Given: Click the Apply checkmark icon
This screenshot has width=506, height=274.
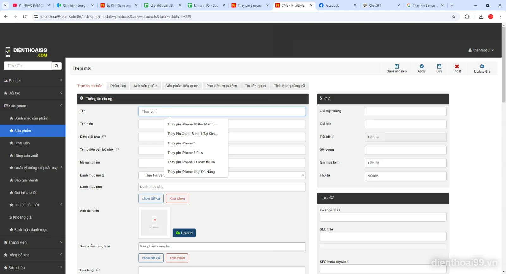Looking at the screenshot, I should [x=422, y=66].
